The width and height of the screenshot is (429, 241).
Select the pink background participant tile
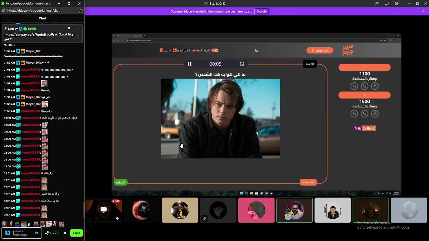point(256,210)
